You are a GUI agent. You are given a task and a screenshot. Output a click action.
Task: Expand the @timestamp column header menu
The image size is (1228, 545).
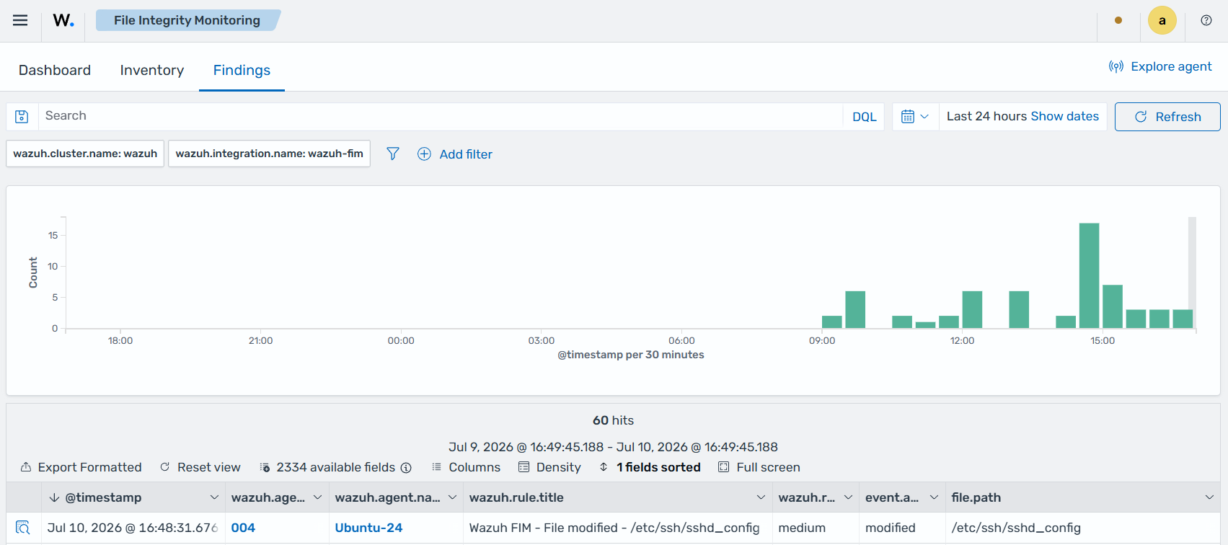point(214,497)
